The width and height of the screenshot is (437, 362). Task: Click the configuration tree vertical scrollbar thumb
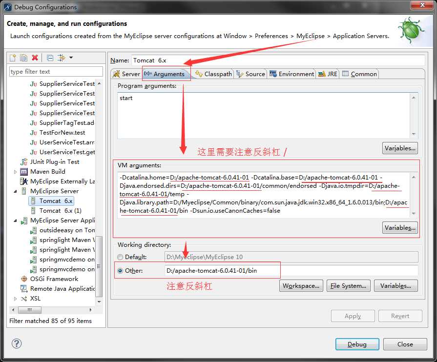tap(99, 266)
